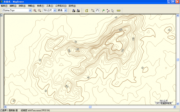Click the zoom out magnifier icon
Viewport: 180px width, 112px height.
click(x=40, y=11)
